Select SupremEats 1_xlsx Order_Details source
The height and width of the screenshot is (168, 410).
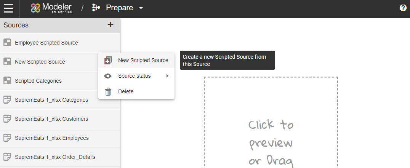(x=55, y=157)
